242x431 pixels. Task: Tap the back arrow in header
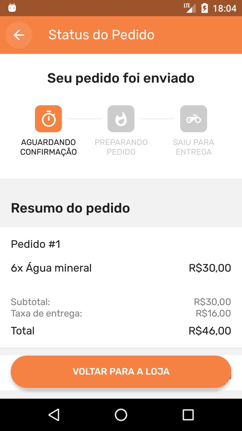point(19,35)
